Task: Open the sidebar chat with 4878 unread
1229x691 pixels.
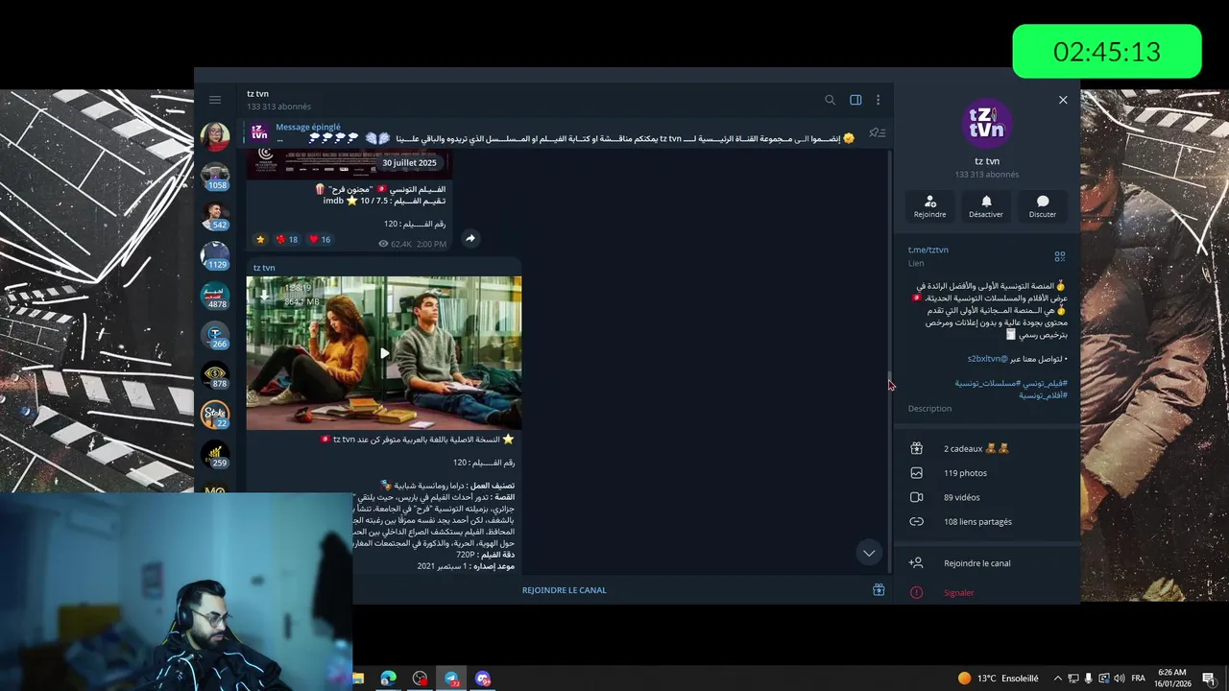Action: pyautogui.click(x=215, y=297)
